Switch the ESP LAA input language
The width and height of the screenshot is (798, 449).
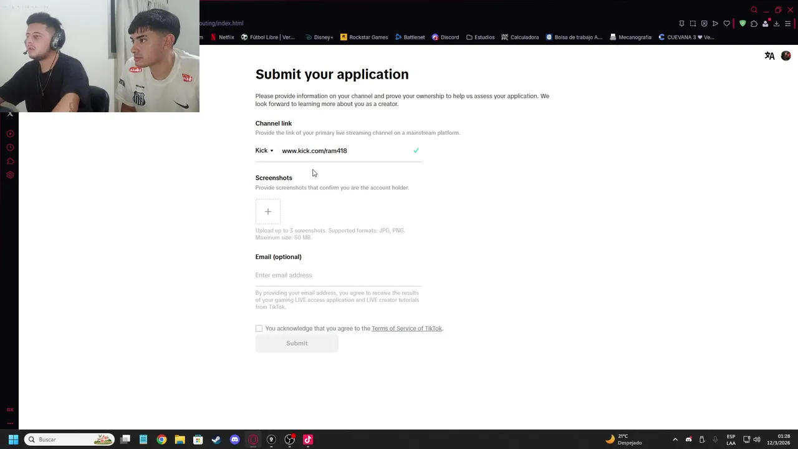point(731,440)
